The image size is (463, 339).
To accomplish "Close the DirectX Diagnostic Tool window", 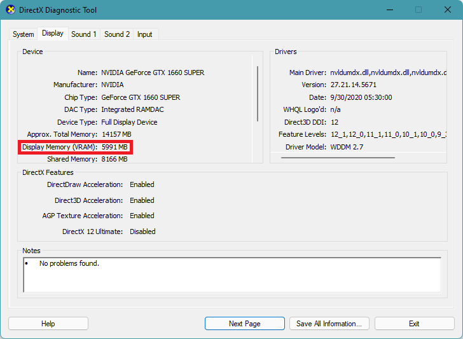I will pos(447,10).
